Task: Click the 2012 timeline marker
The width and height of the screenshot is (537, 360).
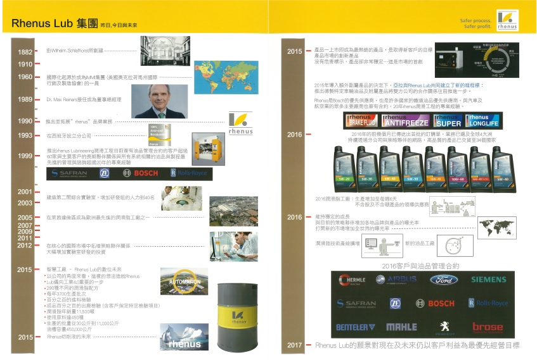Action: coord(25,245)
